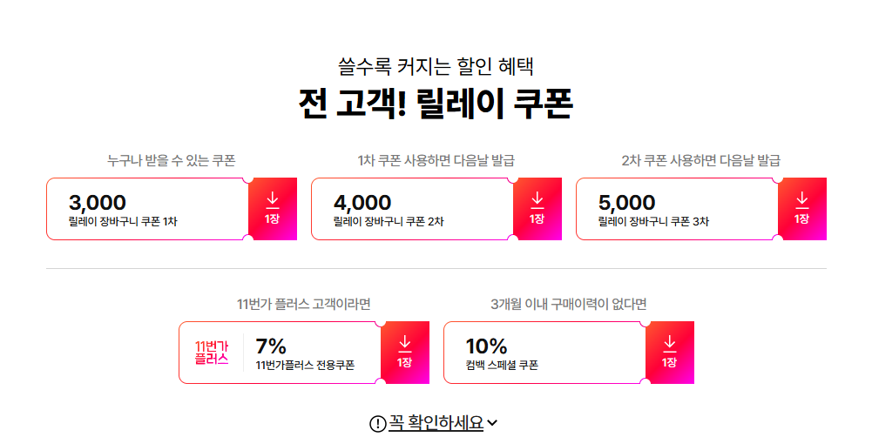This screenshot has height=437, width=872.
Task: Click the 전 고객! 릴레이 쿠폰 heading
Action: point(436,104)
